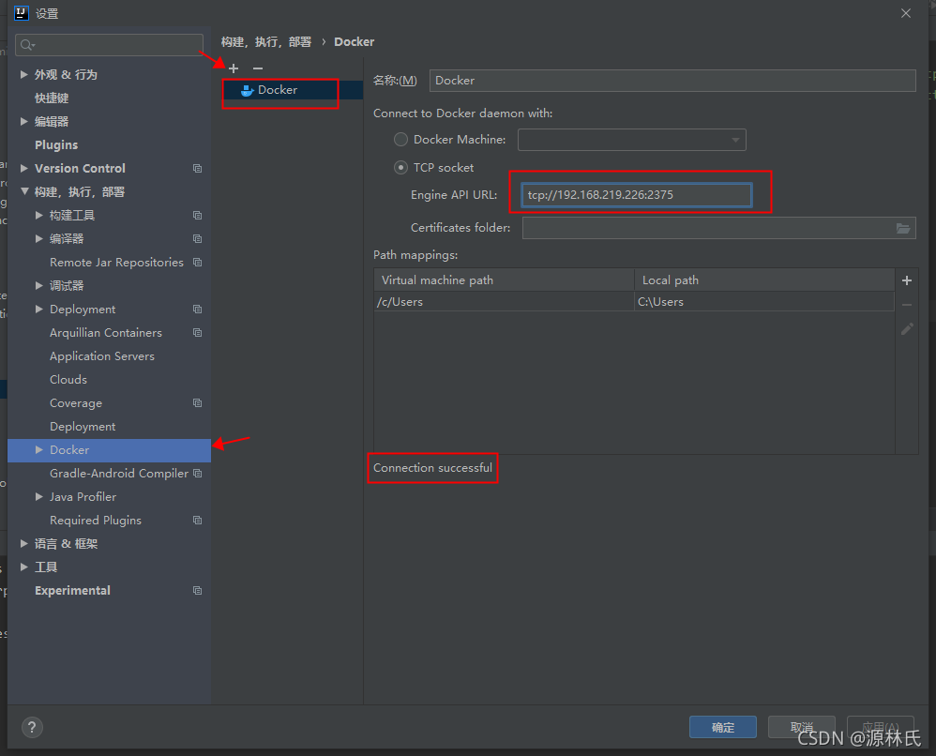Screen dimensions: 936x756
Task: Open Coverage settings page
Action: coord(76,403)
